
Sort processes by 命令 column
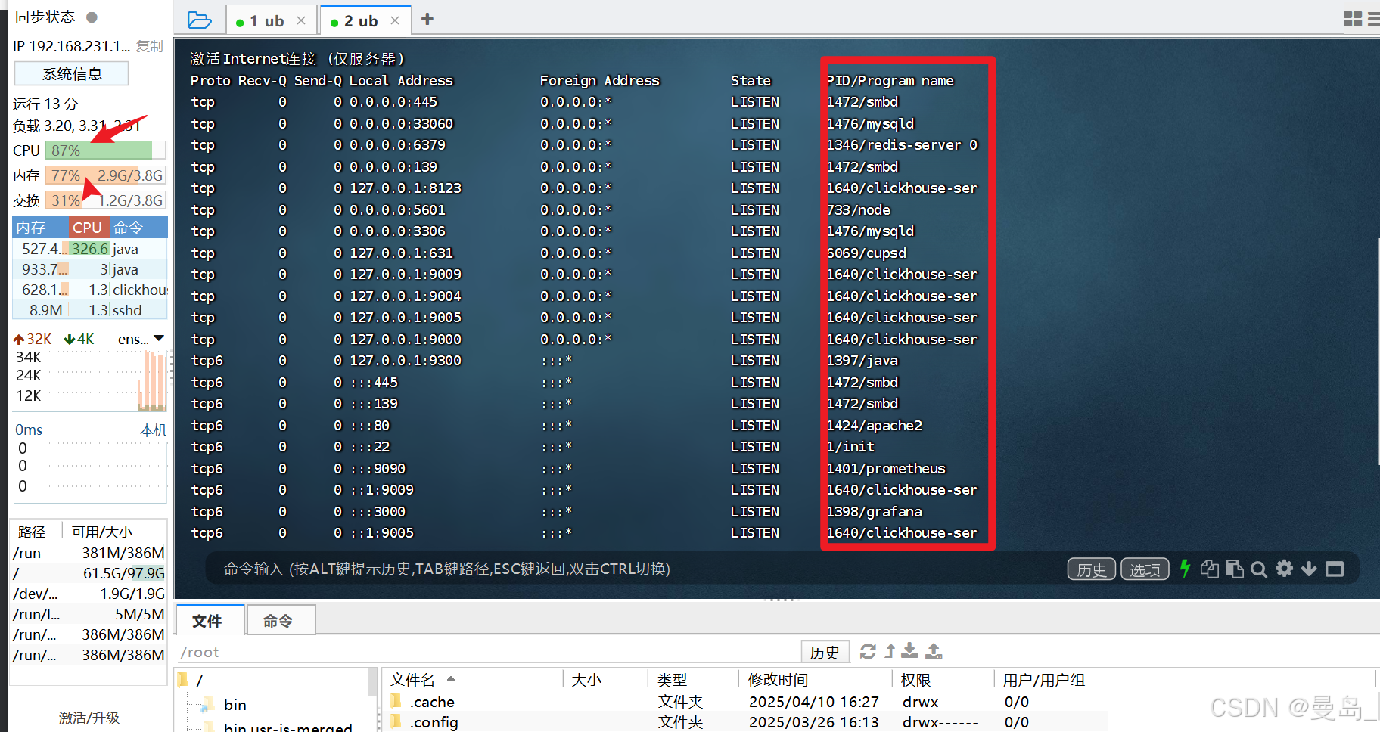pyautogui.click(x=138, y=228)
